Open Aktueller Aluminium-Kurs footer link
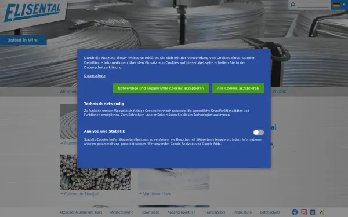This screenshot has height=217, width=348. click(x=81, y=212)
